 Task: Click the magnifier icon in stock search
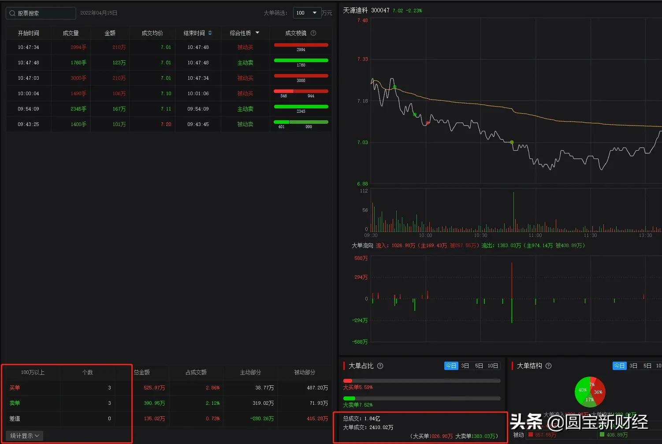[12, 13]
